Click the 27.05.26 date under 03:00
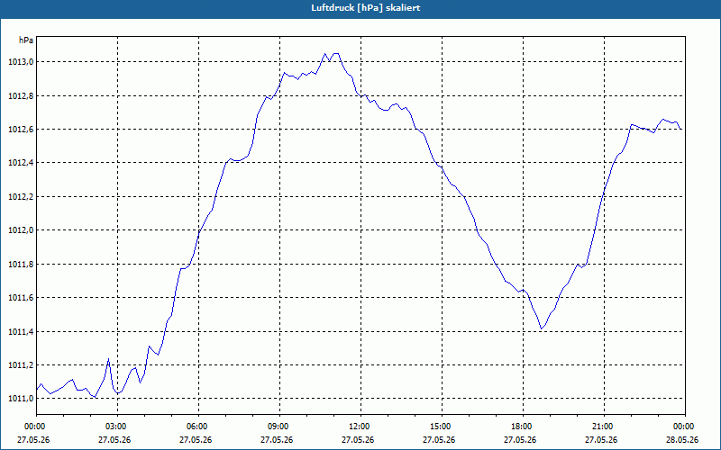721x450 pixels. 114,440
